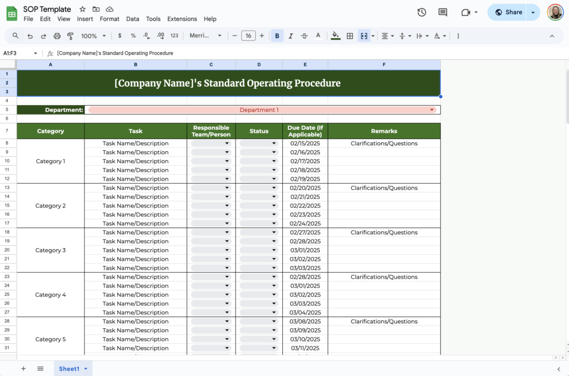Open zoom level dropdown
The width and height of the screenshot is (569, 376).
[x=93, y=36]
